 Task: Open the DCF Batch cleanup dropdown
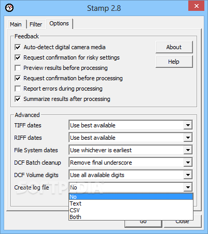tap(188, 163)
